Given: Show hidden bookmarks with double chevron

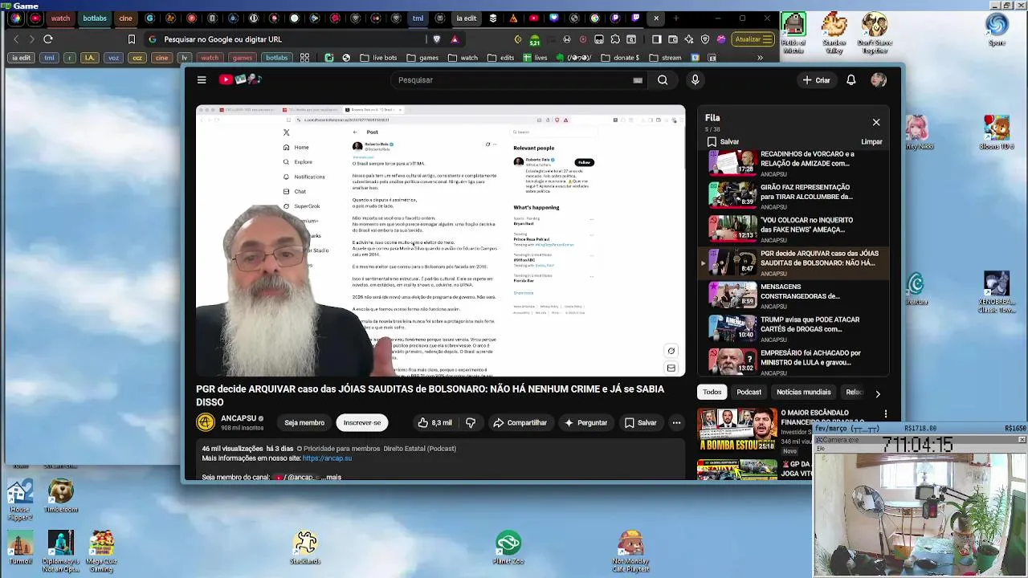Looking at the screenshot, I should coord(760,58).
